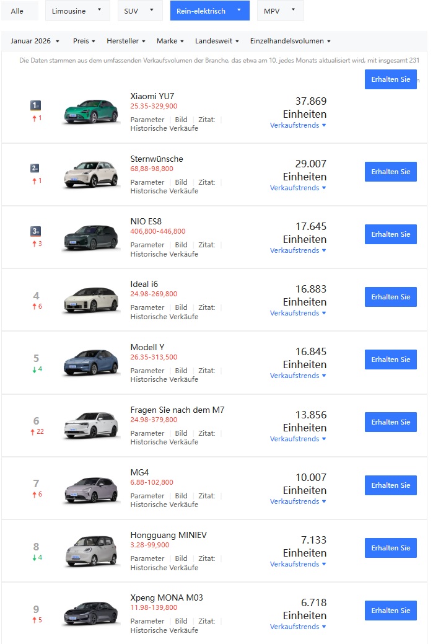Open the Hersteller filter menu
433x644 pixels.
tap(126, 41)
